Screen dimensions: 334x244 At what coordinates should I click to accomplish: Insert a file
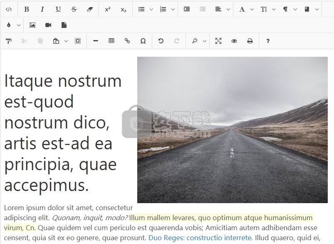click(64, 25)
